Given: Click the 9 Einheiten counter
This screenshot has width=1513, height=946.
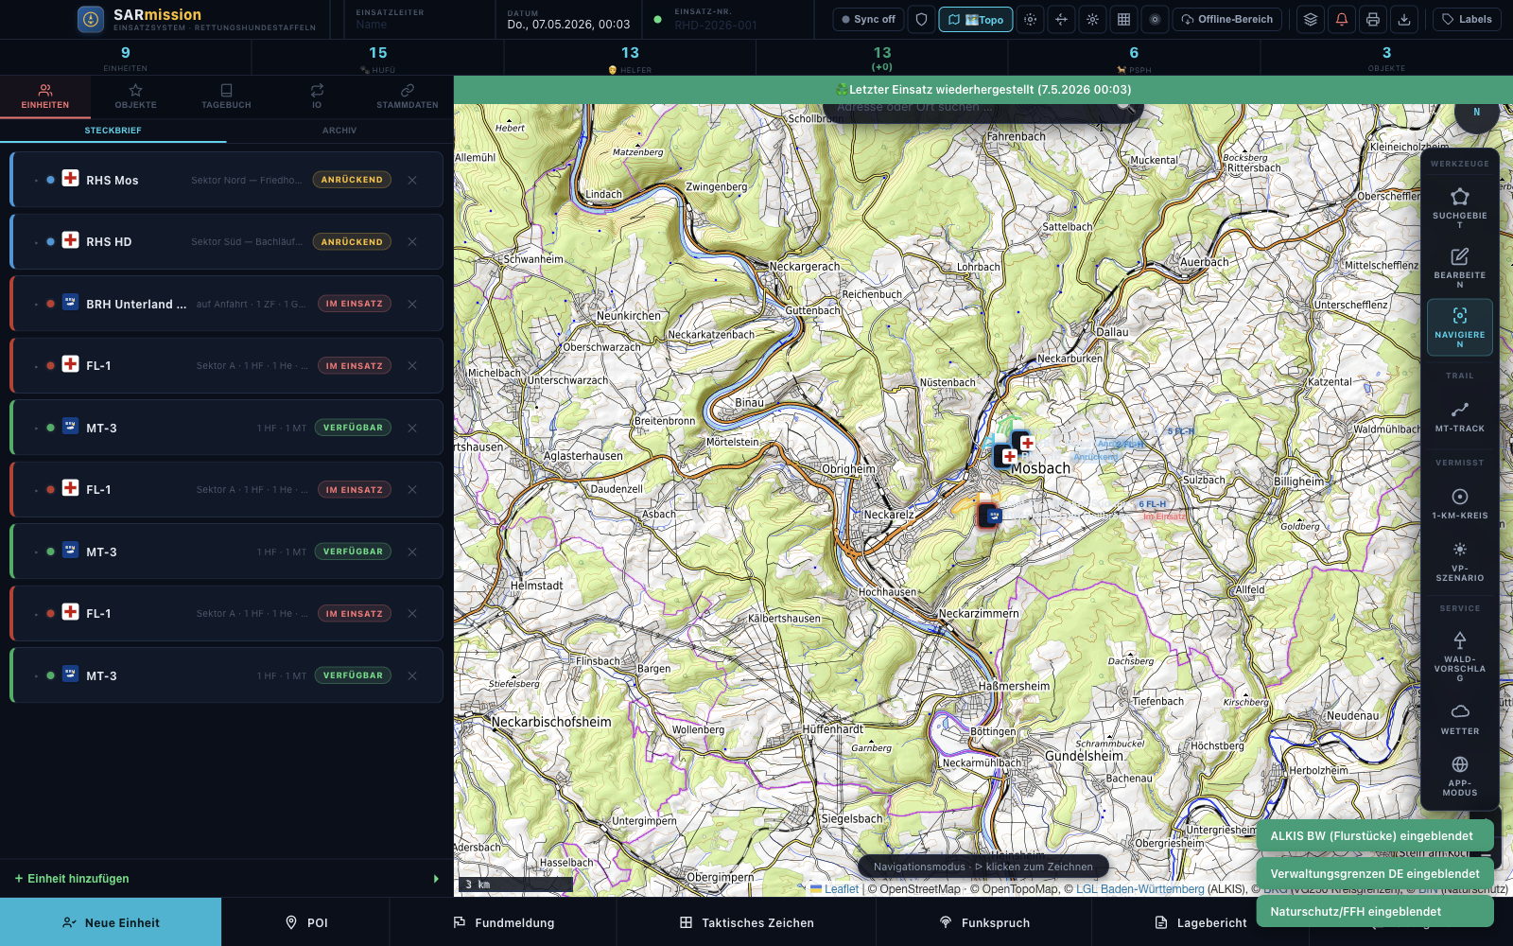Looking at the screenshot, I should click(126, 58).
